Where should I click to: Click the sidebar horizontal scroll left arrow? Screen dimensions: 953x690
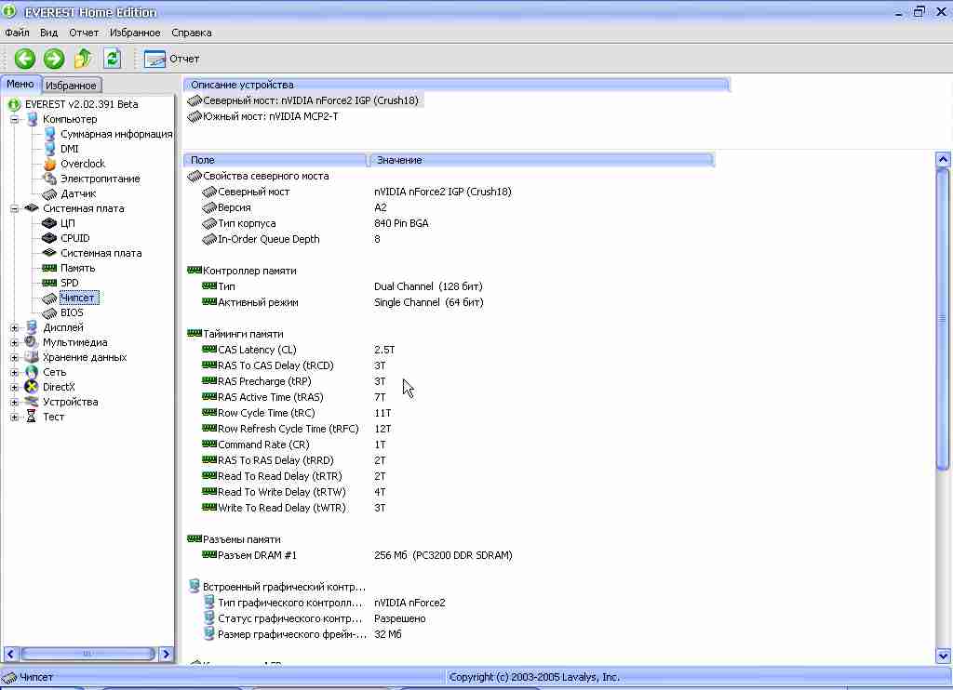pyautogui.click(x=10, y=654)
